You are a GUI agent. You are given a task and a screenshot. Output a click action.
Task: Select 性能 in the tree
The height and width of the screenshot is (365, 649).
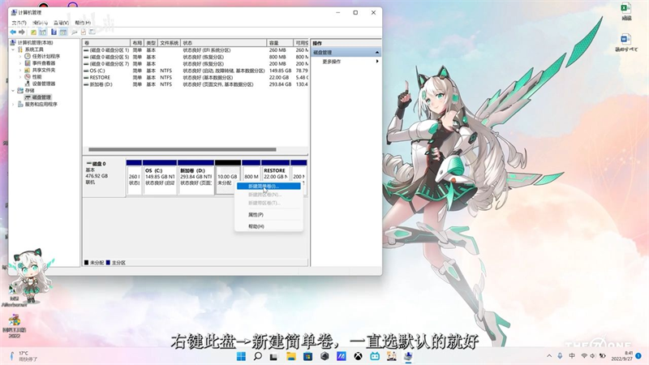click(x=37, y=77)
